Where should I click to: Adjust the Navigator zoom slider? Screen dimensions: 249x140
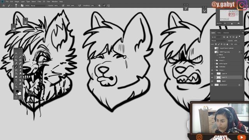[x=232, y=23]
